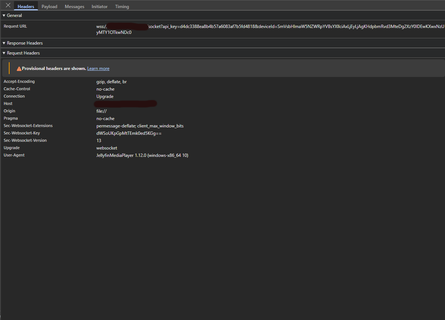Click the Sec-Websocket-Version value 13
The image size is (445, 320).
99,141
